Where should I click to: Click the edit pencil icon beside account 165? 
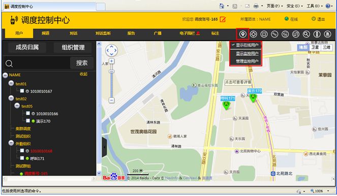(223, 19)
